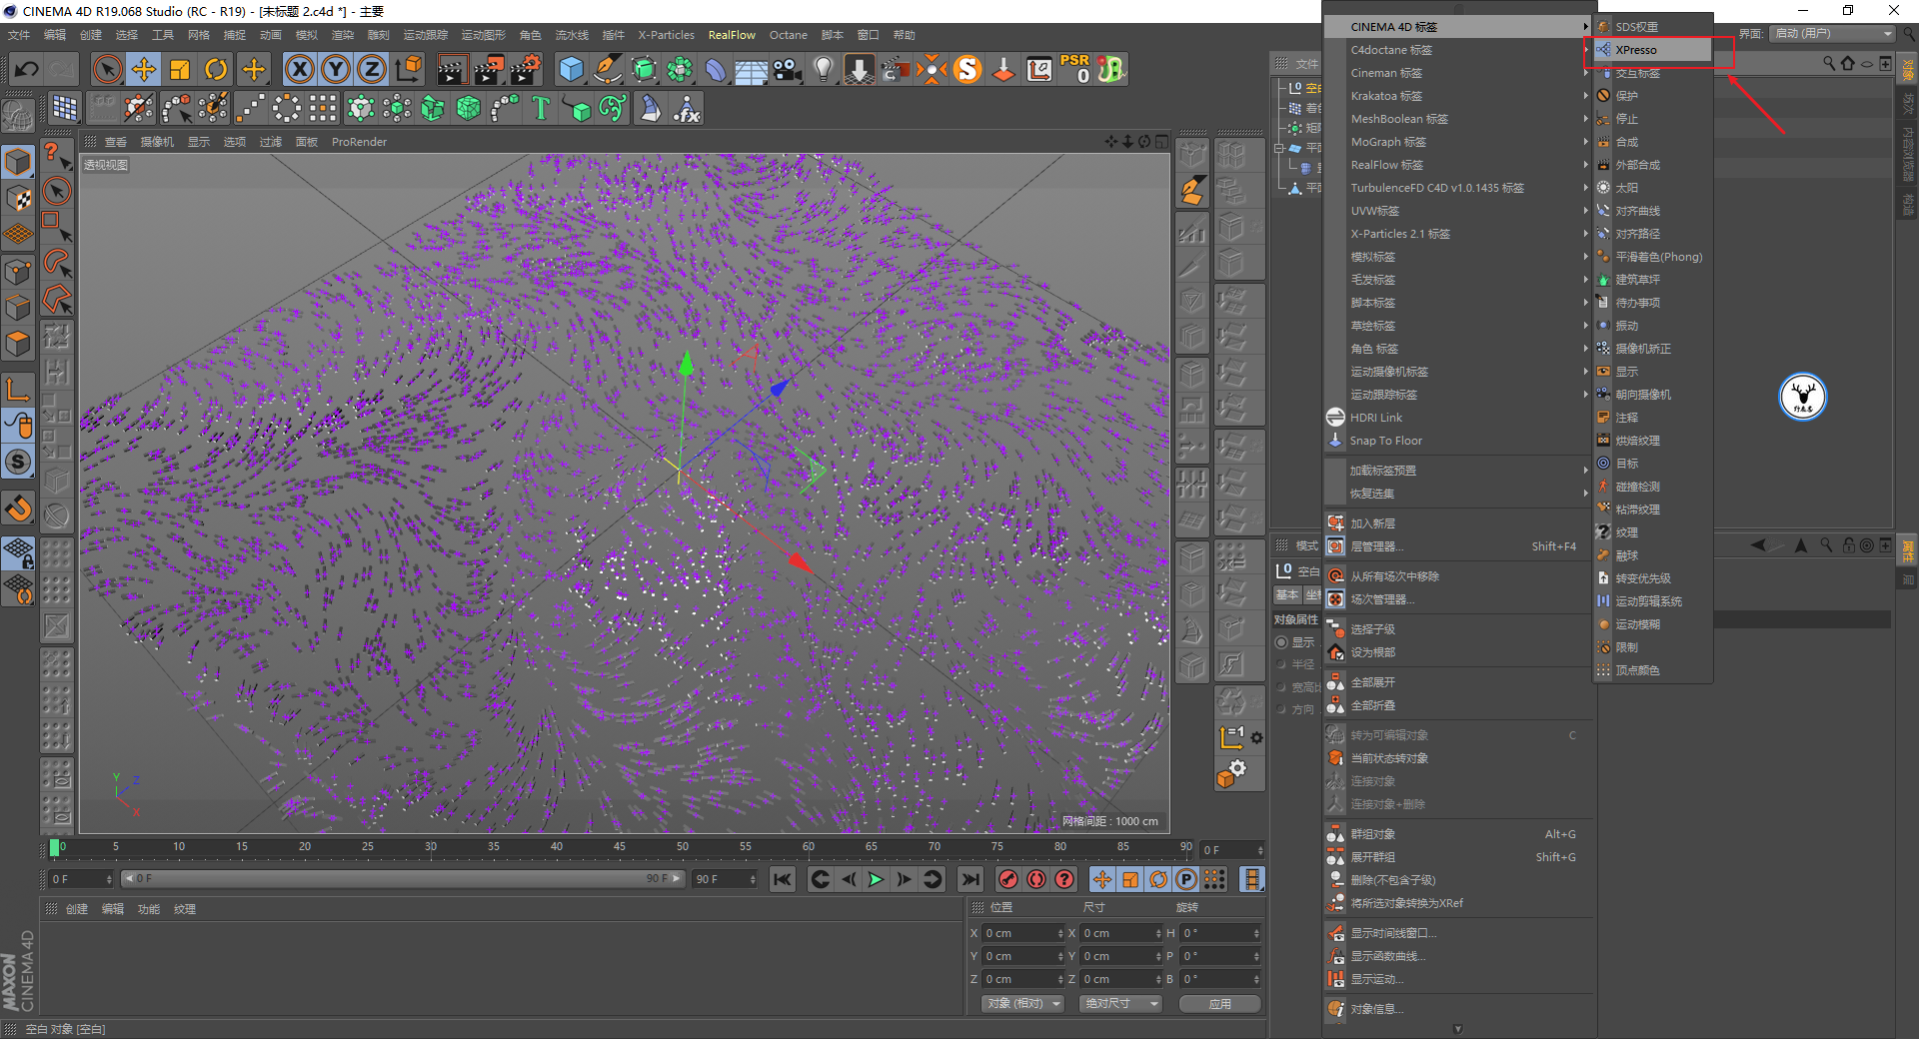Add a Light object bulb icon
The height and width of the screenshot is (1039, 1919).
point(824,69)
